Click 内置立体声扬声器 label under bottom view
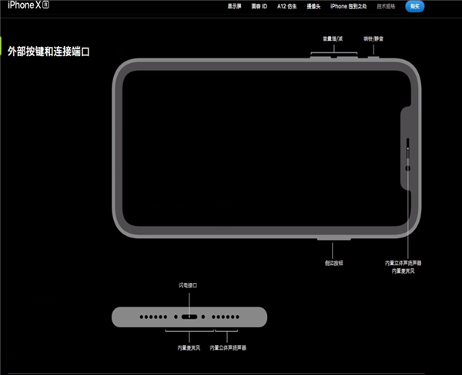Screen dimensions: 462x375 pos(228,348)
